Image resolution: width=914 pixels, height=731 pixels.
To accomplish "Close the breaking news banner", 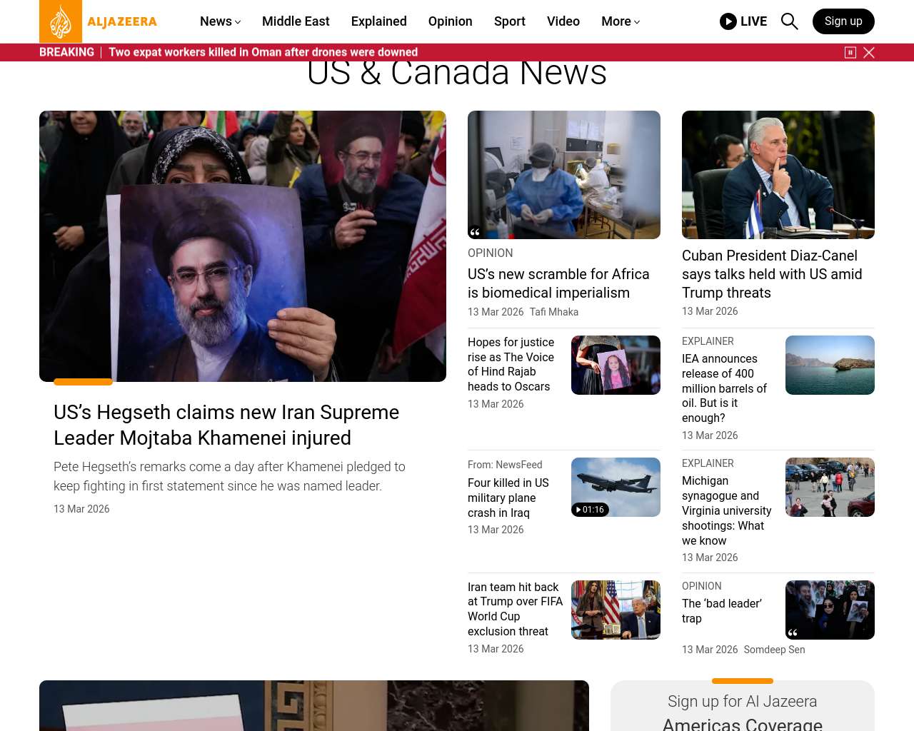I will [x=869, y=52].
